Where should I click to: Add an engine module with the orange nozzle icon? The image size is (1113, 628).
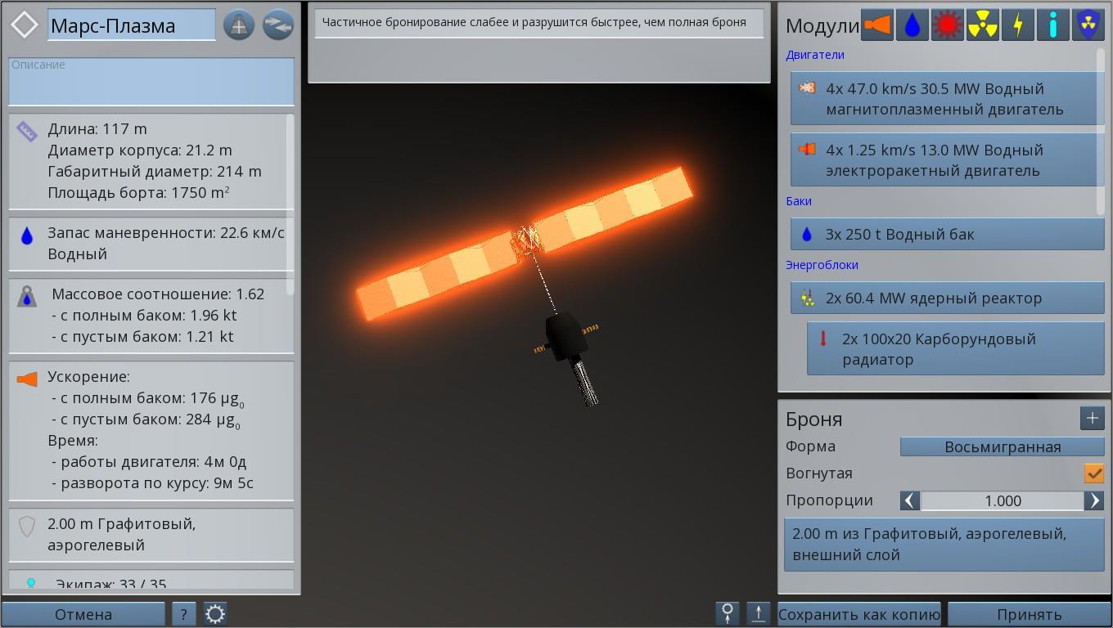(x=877, y=25)
